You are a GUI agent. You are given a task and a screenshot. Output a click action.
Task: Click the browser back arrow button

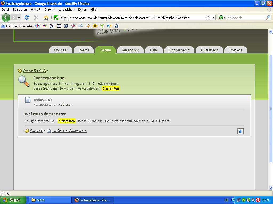[6, 18]
